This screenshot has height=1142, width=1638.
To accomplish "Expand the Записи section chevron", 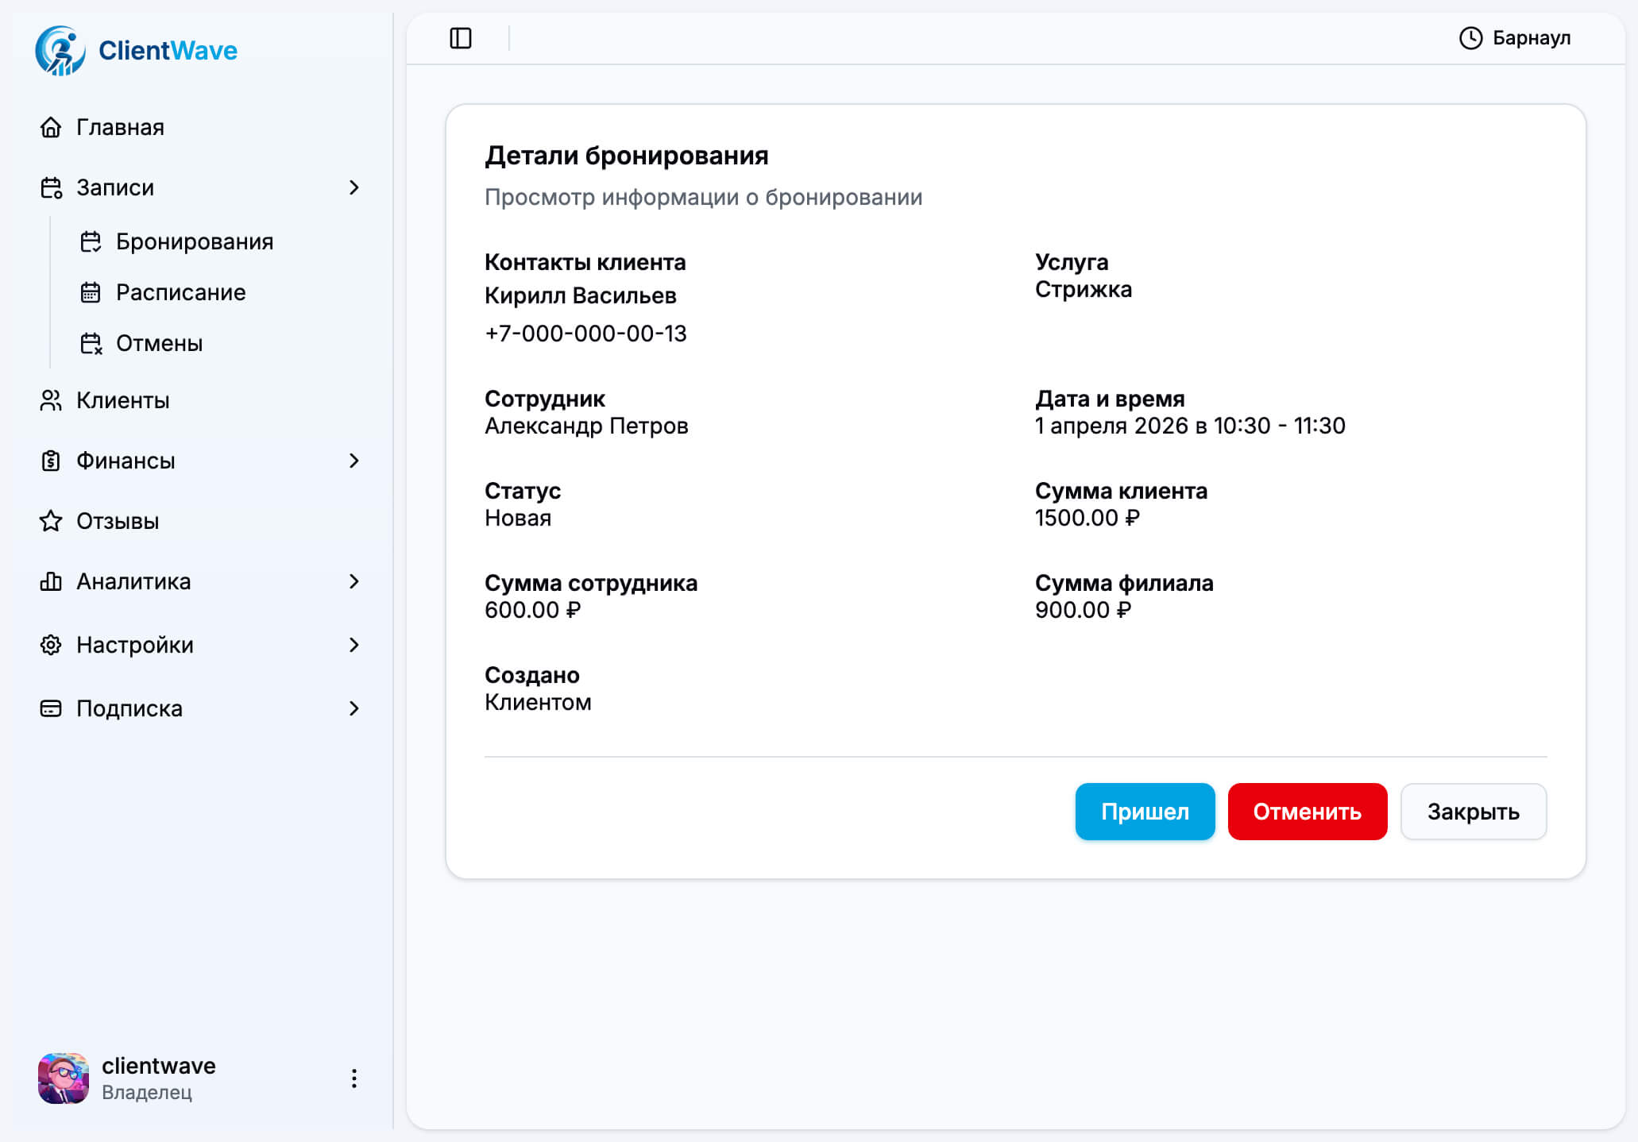I will click(355, 187).
